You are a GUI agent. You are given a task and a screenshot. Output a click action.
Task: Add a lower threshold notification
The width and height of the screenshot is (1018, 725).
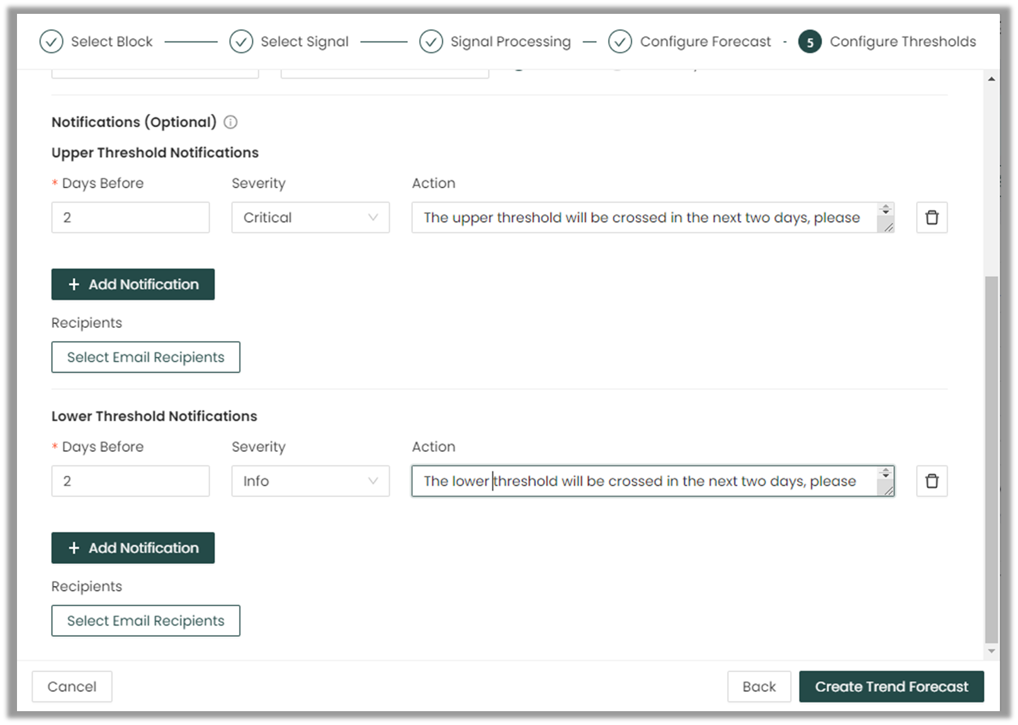tap(133, 548)
